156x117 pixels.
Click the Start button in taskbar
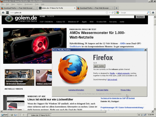click(4, 115)
